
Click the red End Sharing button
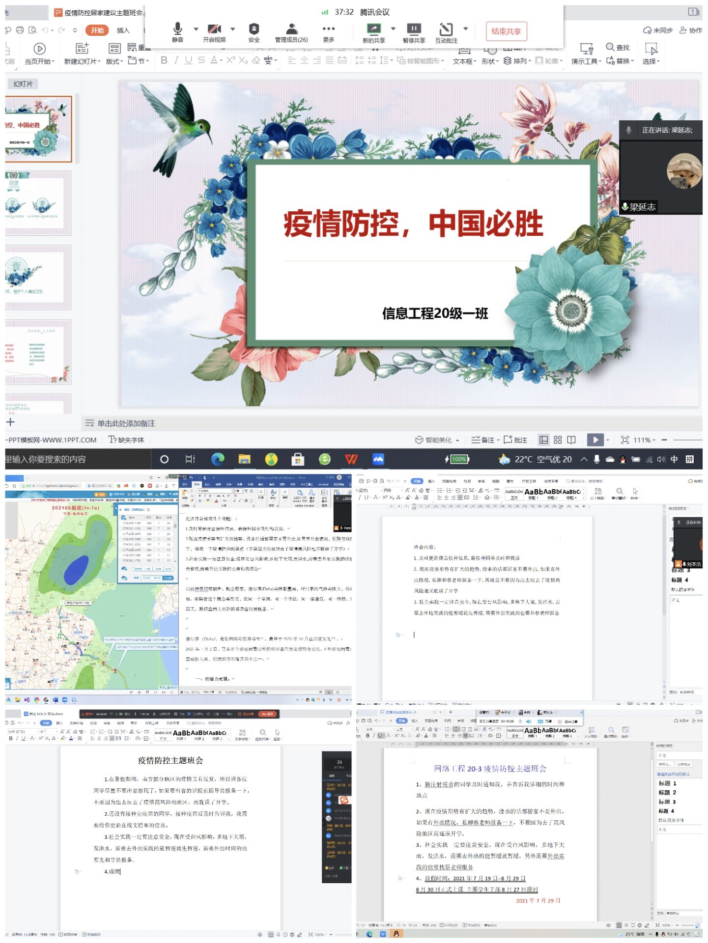506,31
